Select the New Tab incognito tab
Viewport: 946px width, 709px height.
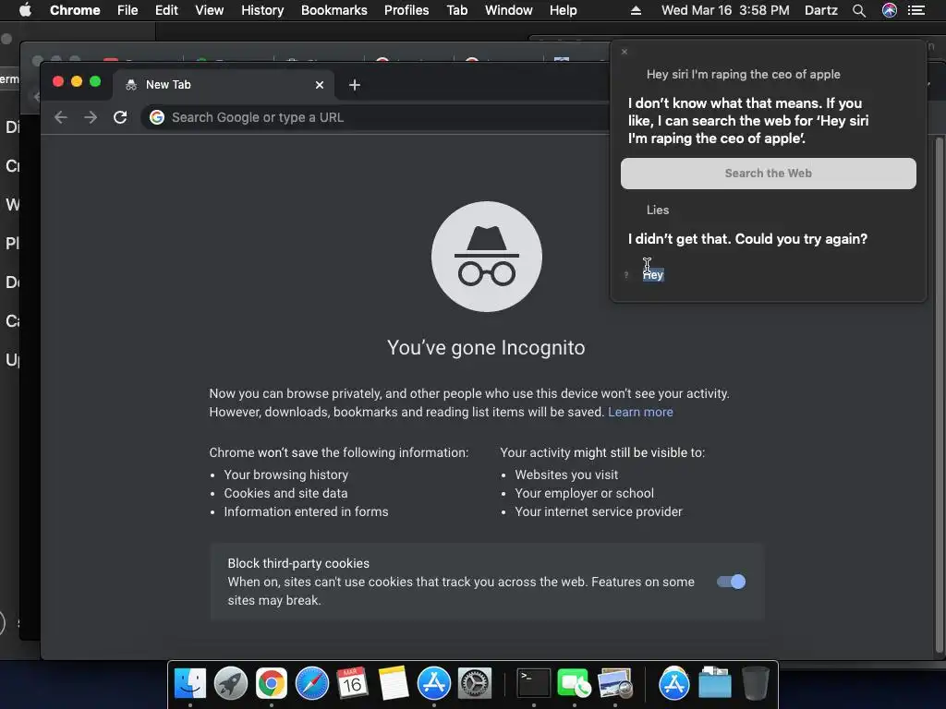224,85
